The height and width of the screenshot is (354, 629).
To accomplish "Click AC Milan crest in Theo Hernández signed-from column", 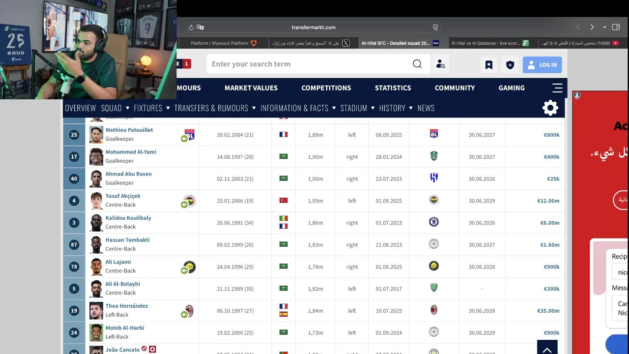I will coord(433,310).
